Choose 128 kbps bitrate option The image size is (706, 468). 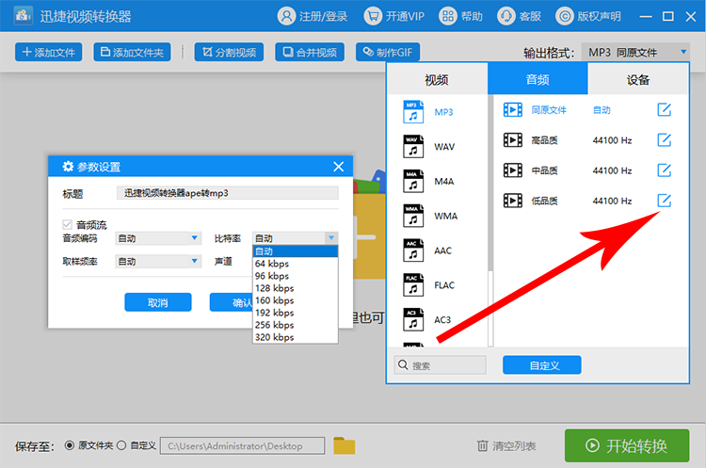(x=295, y=288)
